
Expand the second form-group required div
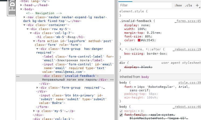37,88
